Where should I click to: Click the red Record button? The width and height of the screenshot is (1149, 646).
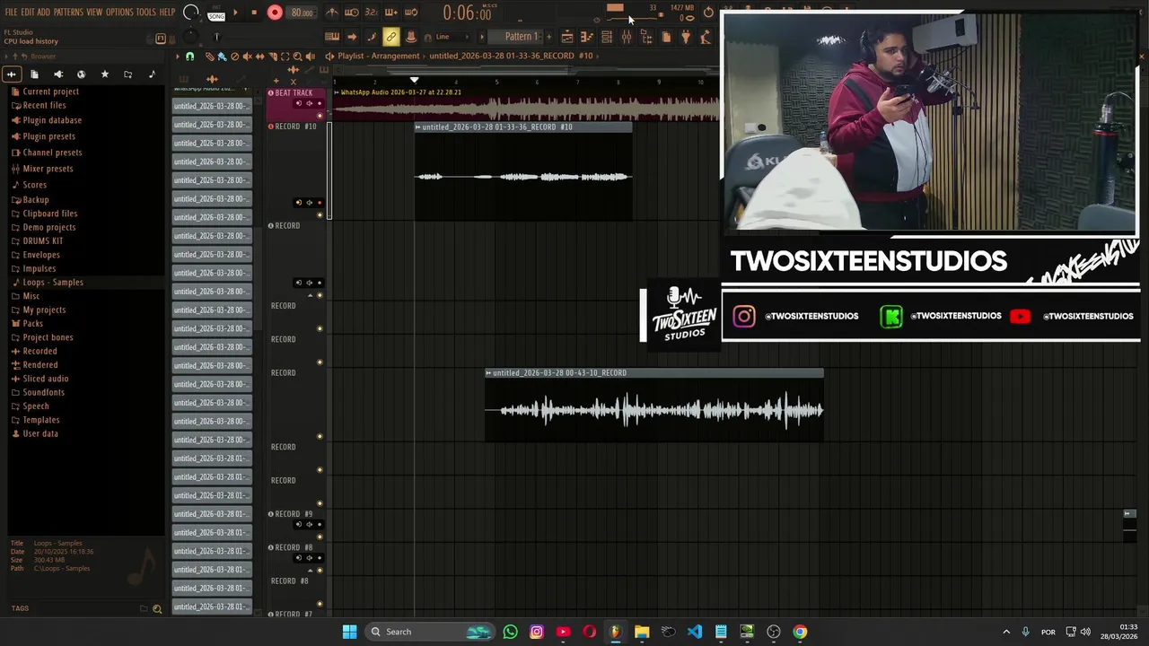point(275,13)
